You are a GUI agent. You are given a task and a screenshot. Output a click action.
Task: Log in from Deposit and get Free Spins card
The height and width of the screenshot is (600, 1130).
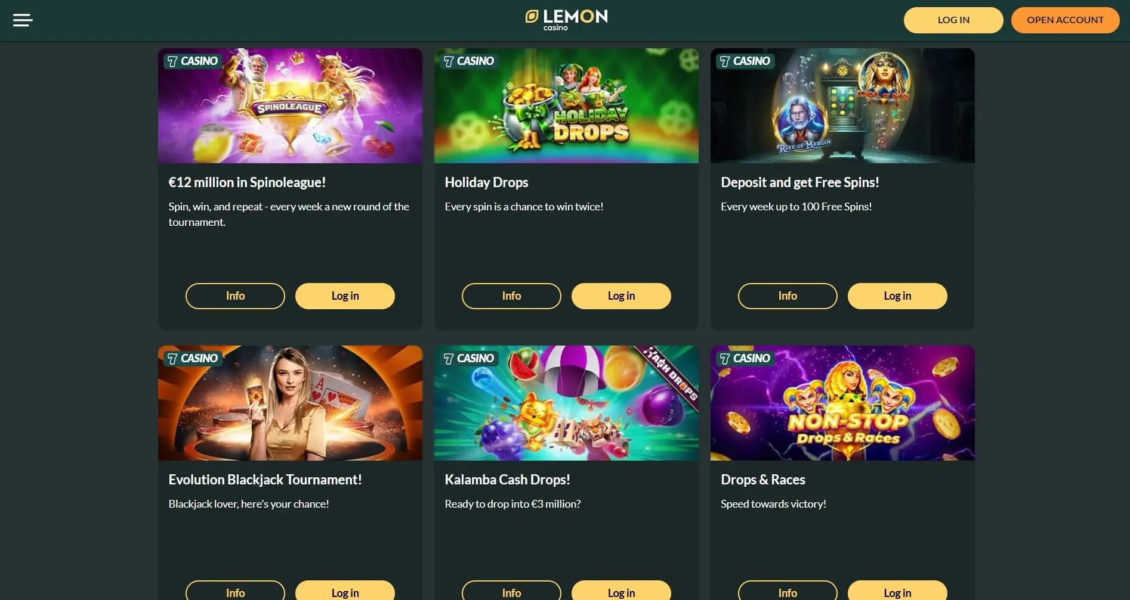(x=897, y=296)
